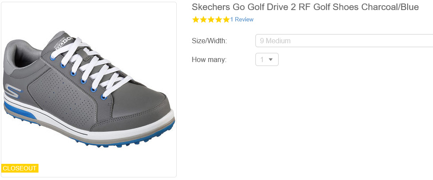Open the Size/Width dropdown showing 9 Medium
Image resolution: width=433 pixels, height=180 pixels.
344,41
